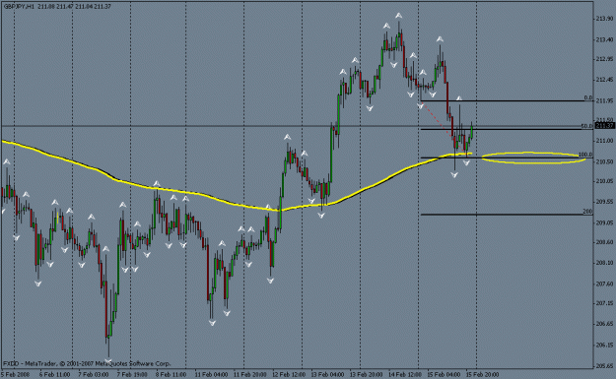Click the 212.45 price axis label
Viewport: 616px width, 379px height.
tap(605, 80)
